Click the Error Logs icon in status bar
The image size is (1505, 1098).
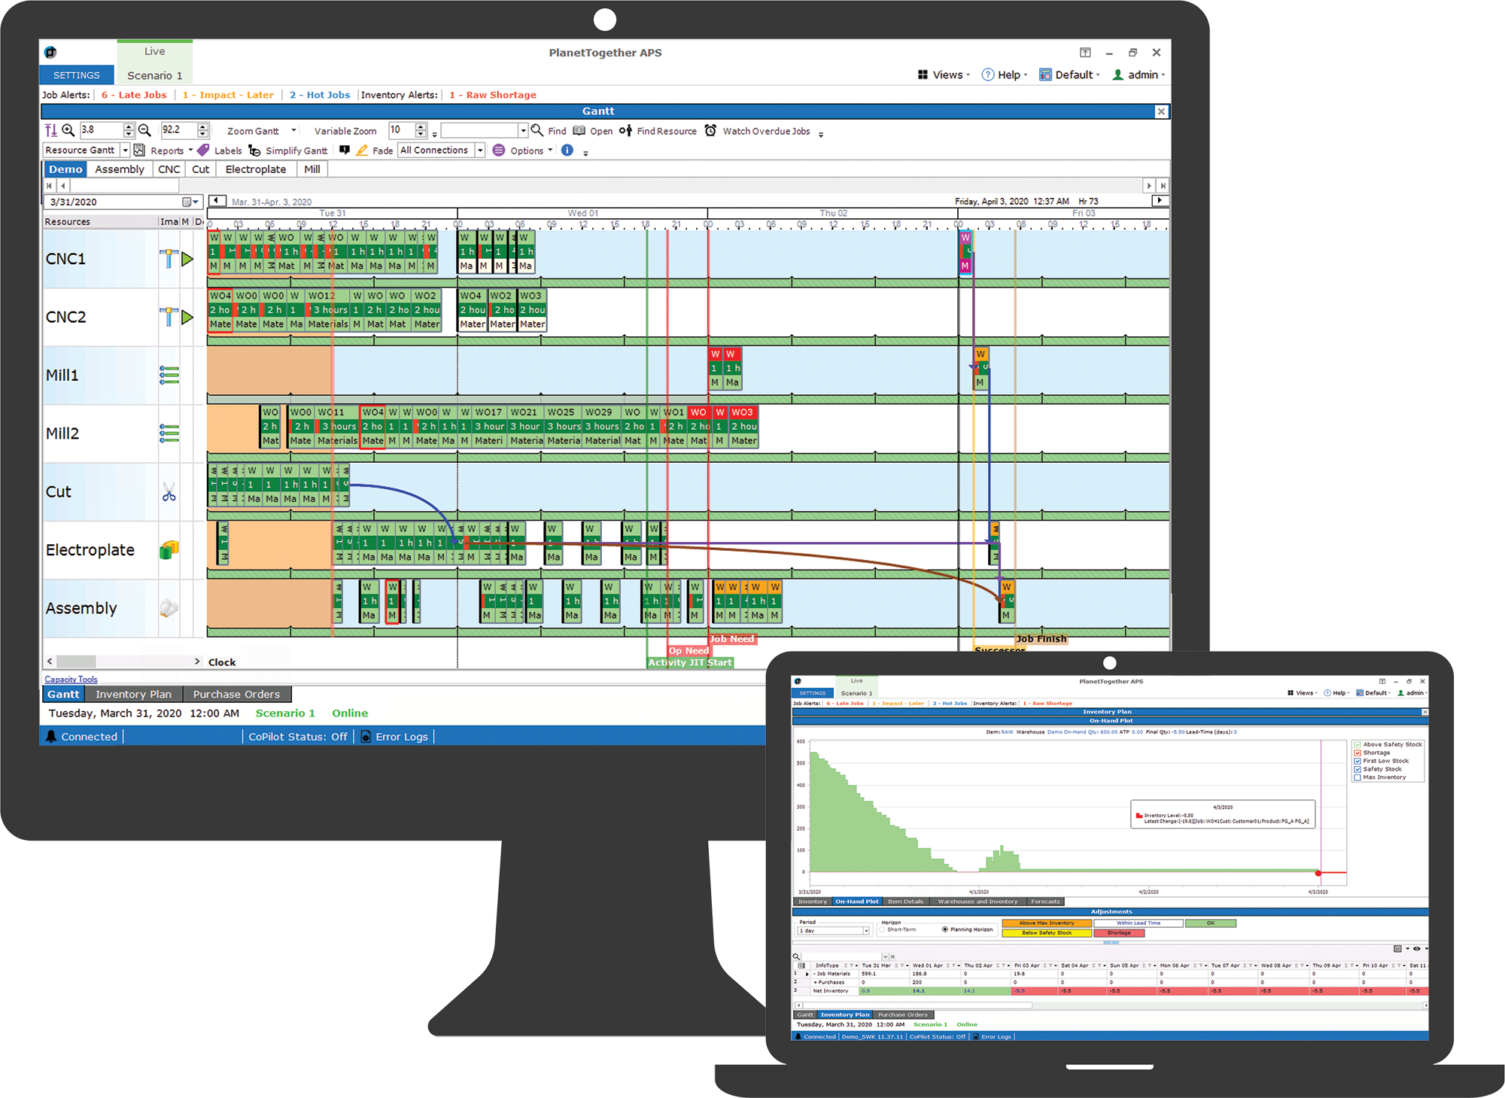[366, 736]
